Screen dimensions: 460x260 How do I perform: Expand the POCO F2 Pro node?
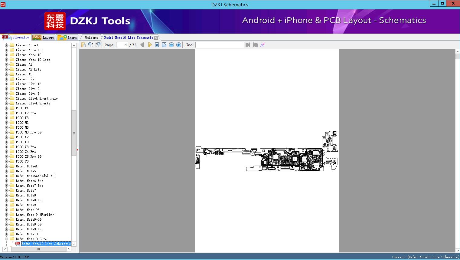6,113
